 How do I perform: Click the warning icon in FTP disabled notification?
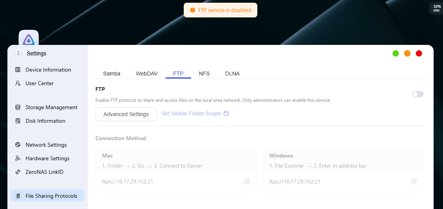[193, 10]
